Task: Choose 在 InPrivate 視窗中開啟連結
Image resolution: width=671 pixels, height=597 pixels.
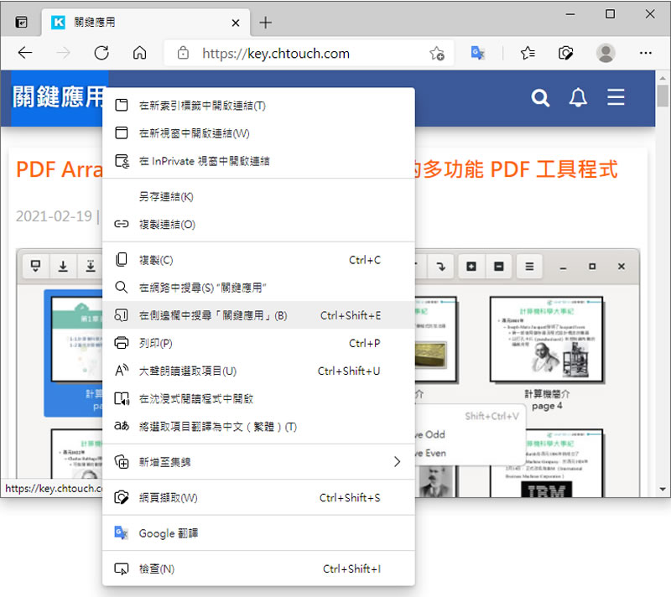Action: 258,161
